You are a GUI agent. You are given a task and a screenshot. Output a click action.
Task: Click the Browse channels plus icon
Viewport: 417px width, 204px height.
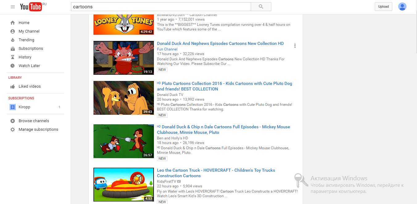(13, 121)
